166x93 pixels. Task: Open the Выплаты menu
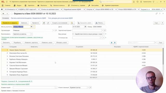tap(42, 5)
